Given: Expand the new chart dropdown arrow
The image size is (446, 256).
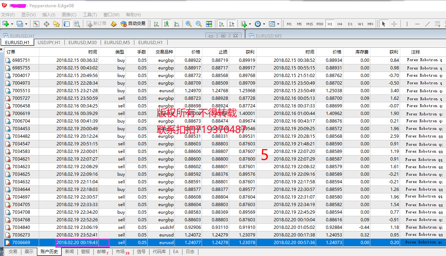Looking at the screenshot, I should click(12, 24).
